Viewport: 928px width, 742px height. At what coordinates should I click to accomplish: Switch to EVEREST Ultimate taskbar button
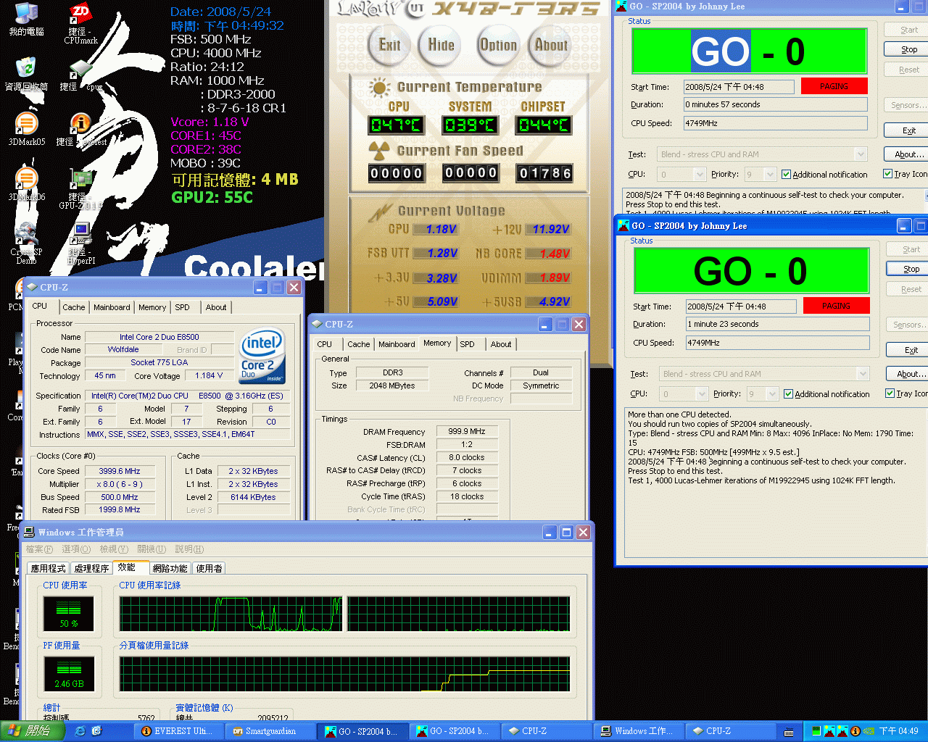point(179,731)
